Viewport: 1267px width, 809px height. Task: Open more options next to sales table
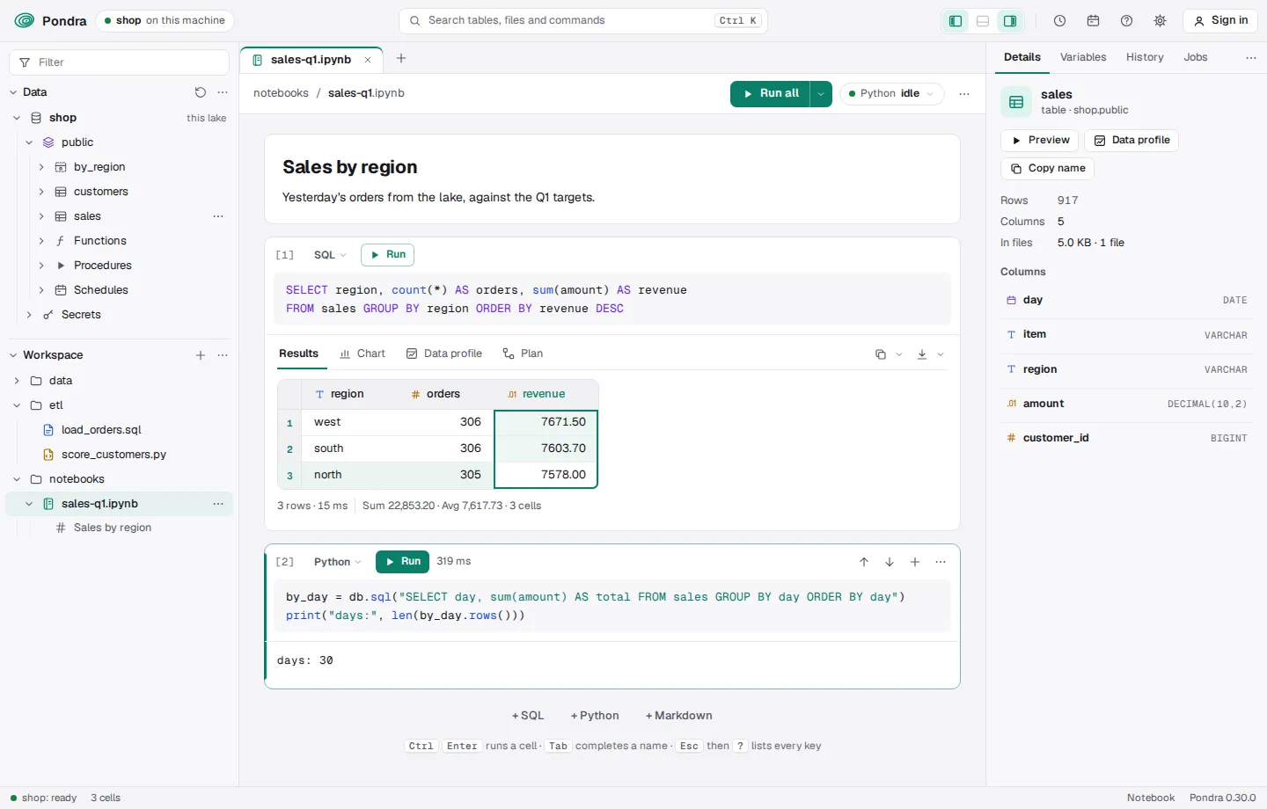[218, 216]
